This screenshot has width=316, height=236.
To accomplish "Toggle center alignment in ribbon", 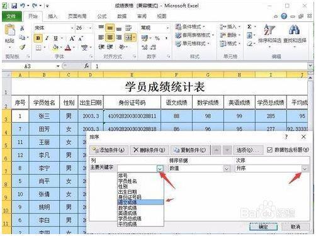I will pyautogui.click(x=110, y=37).
